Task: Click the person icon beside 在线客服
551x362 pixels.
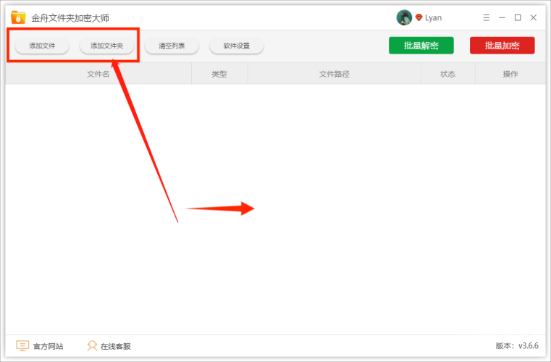Action: point(92,346)
